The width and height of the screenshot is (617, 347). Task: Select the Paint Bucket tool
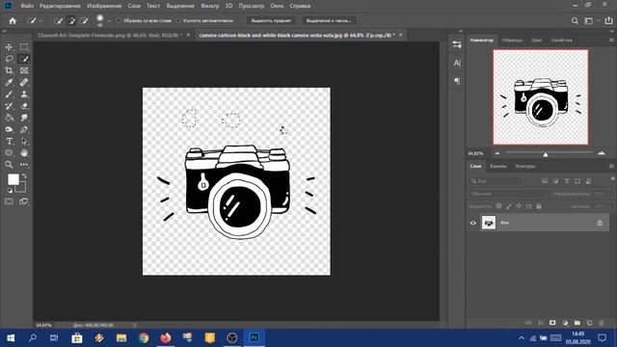(x=9, y=118)
